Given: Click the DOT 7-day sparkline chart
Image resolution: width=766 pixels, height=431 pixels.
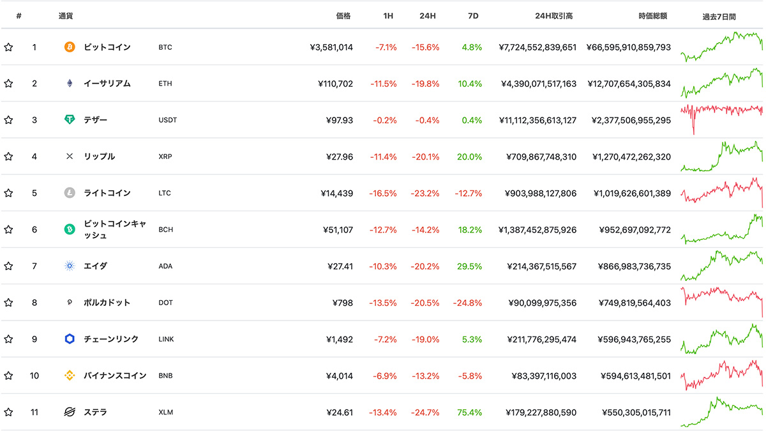Looking at the screenshot, I should (x=722, y=302).
